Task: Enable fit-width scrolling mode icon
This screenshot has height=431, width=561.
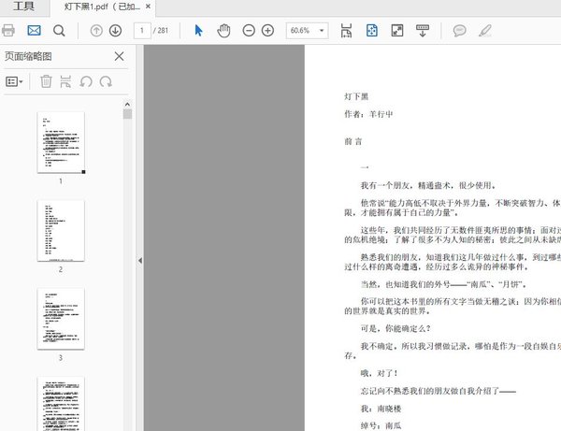Action: tap(346, 31)
